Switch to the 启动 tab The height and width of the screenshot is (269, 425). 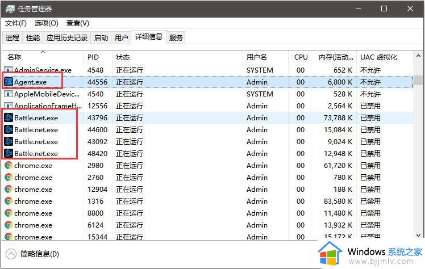(x=101, y=37)
